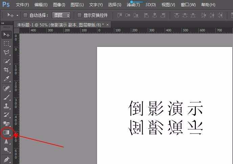Image resolution: width=233 pixels, height=164 pixels.
Task: Select the Clone Stamp tool
Action: click(x=6, y=106)
